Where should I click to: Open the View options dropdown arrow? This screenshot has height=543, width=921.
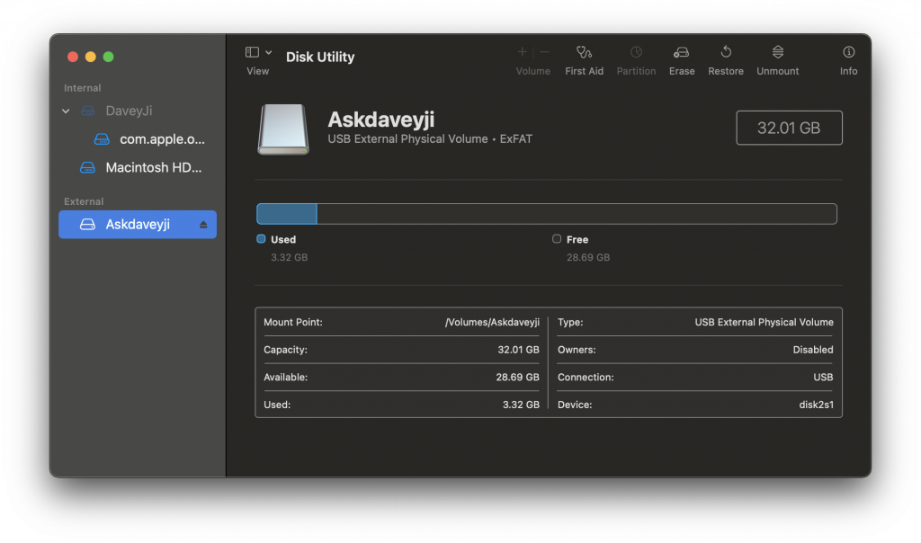coord(268,52)
